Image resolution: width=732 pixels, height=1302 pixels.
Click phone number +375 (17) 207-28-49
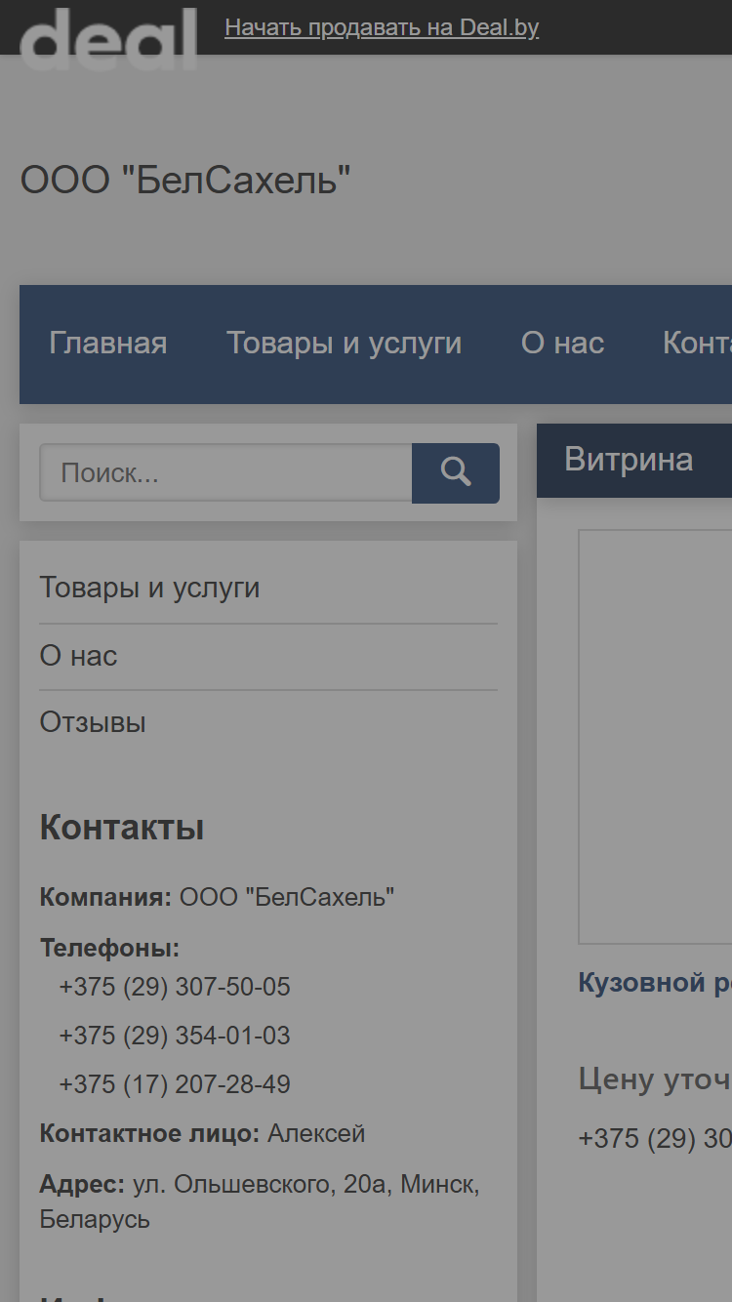click(175, 1084)
